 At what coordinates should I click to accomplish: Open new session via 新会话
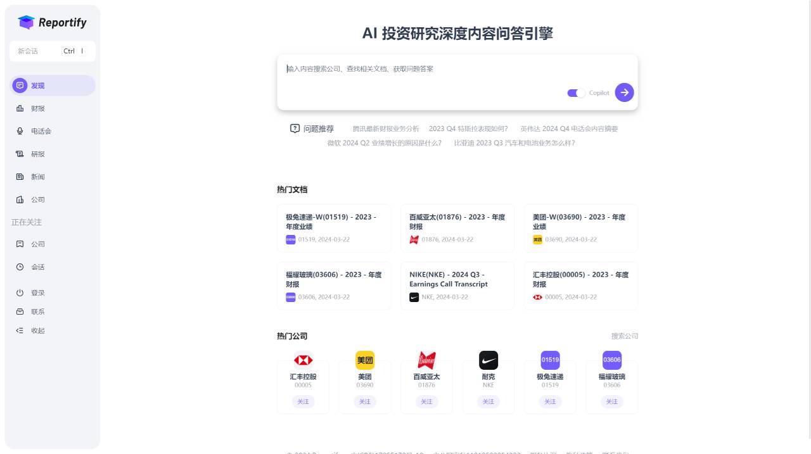[38, 51]
